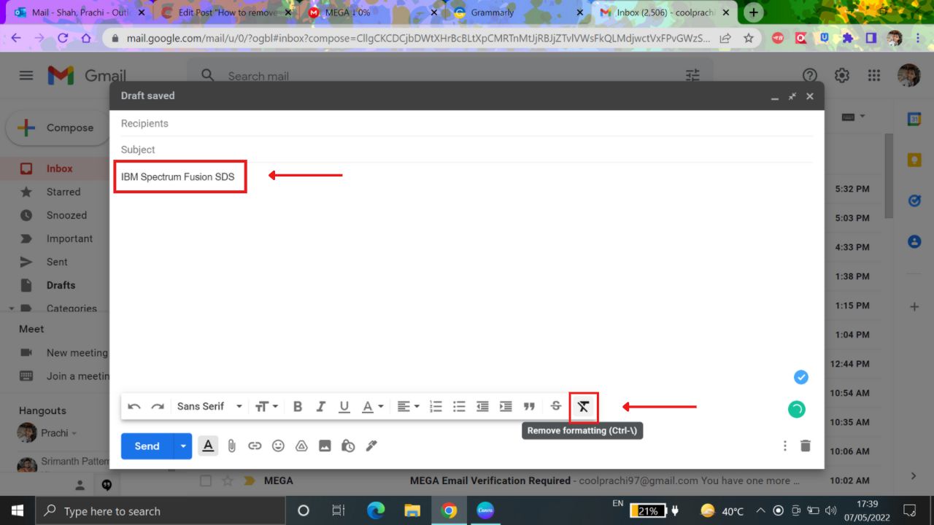Insert a numbered list
The image size is (934, 525).
coord(436,407)
